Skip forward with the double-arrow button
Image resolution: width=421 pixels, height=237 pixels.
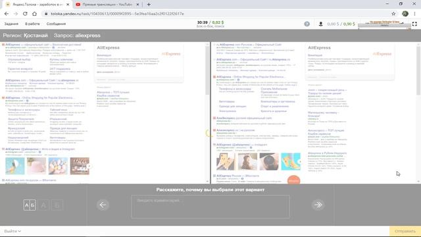tap(318, 205)
